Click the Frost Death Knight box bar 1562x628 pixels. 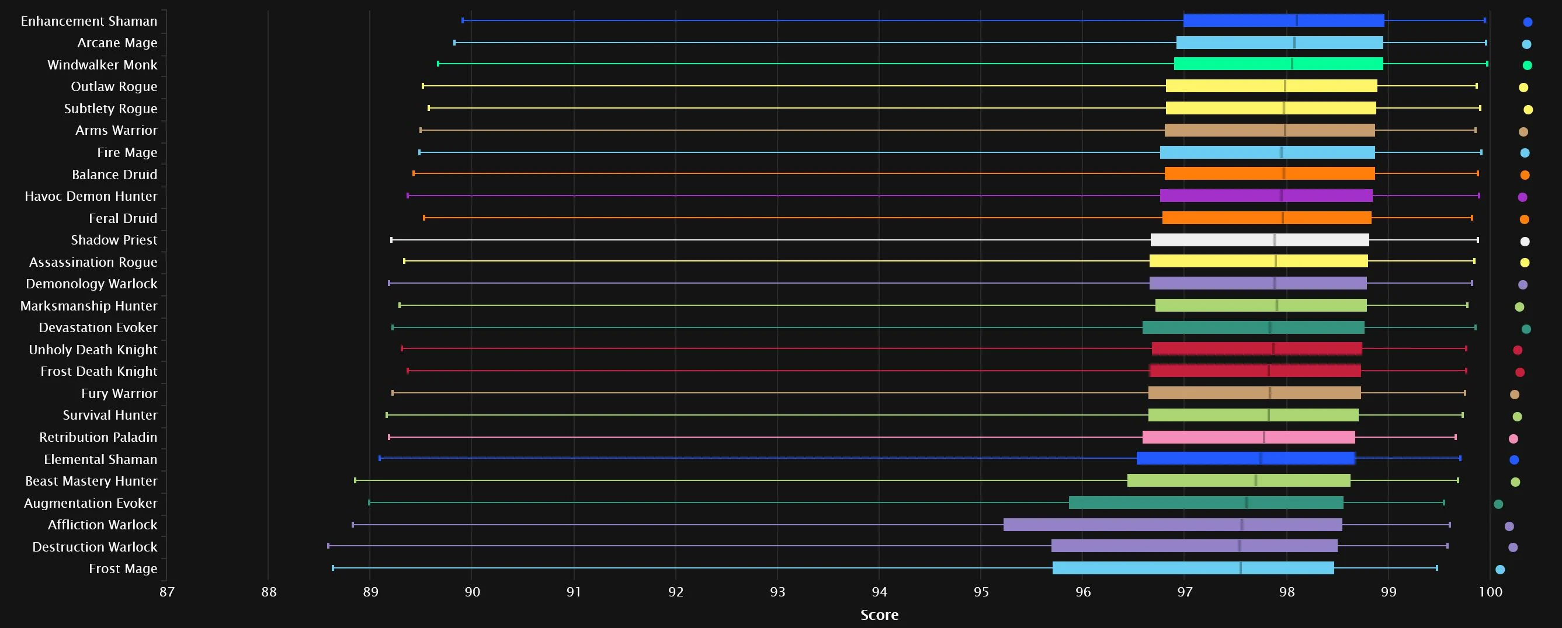pyautogui.click(x=1255, y=371)
